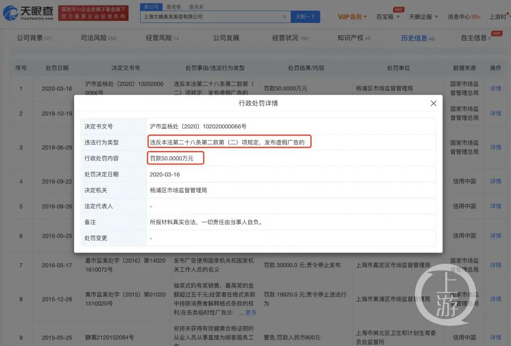Click the Tianyancha logo
The height and width of the screenshot is (346, 511).
(x=28, y=13)
